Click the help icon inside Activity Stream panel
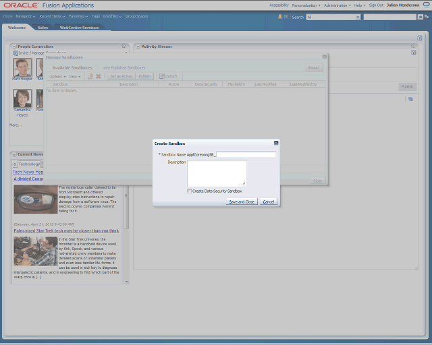This screenshot has height=345, width=432. [413, 53]
